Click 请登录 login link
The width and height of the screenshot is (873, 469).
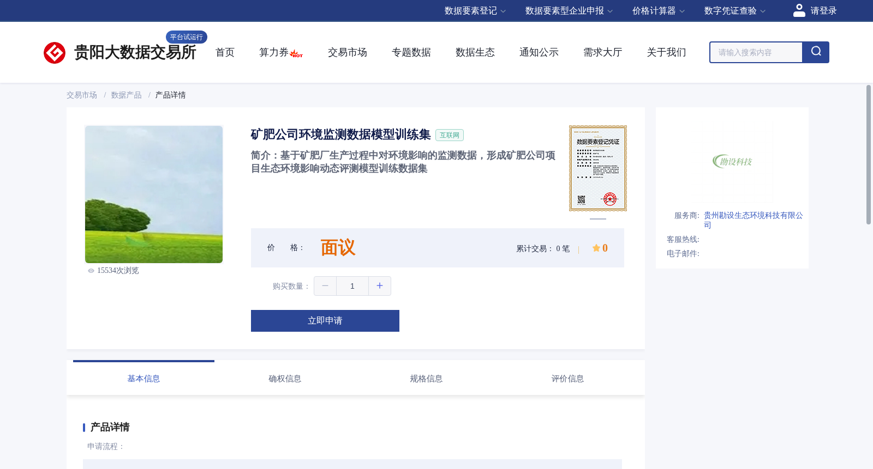(x=823, y=11)
